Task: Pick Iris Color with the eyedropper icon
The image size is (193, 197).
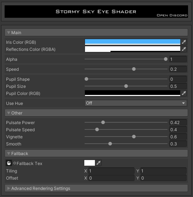Action: 184,42
